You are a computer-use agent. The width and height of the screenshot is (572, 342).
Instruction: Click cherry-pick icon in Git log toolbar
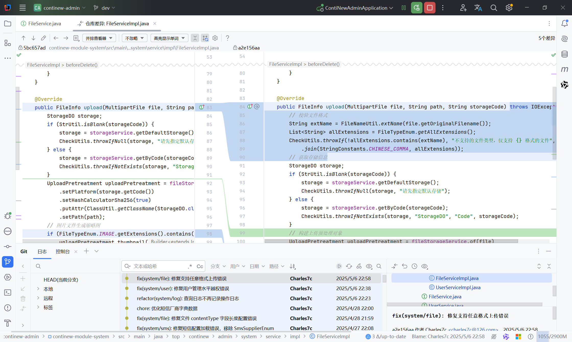coord(359,266)
